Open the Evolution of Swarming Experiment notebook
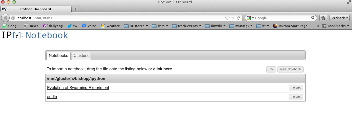This screenshot has height=120, width=352. point(78,88)
